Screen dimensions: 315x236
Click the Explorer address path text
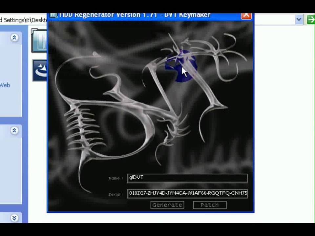(23, 20)
